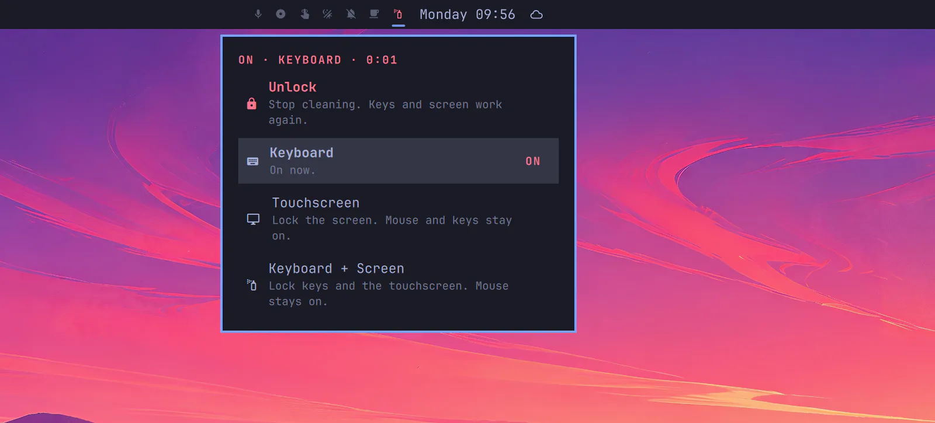Select the Keyboard lock menu entry
Viewport: 935px width, 423px height.
(x=399, y=161)
